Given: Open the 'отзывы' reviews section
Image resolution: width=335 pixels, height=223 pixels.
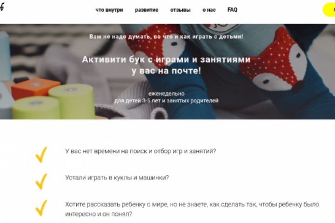Looking at the screenshot, I should 181,10.
